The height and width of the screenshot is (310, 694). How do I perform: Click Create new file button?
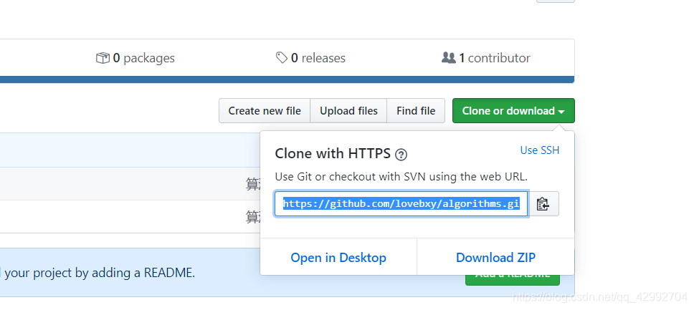coord(265,110)
